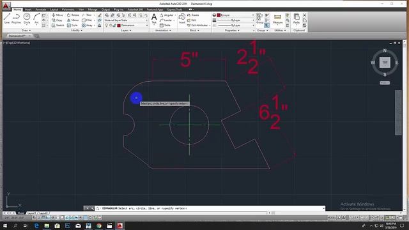Open the AutoCAD application menu

coord(6,6)
